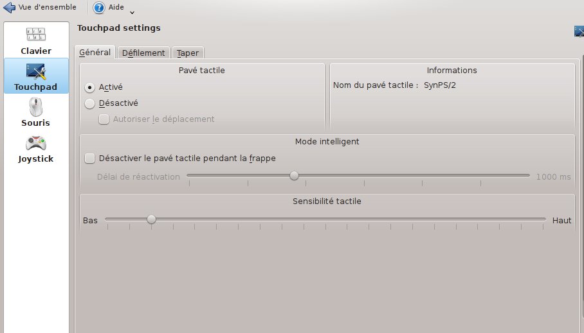This screenshot has width=584, height=333.
Task: Click the Touchpad settings heading text
Action: (x=119, y=28)
